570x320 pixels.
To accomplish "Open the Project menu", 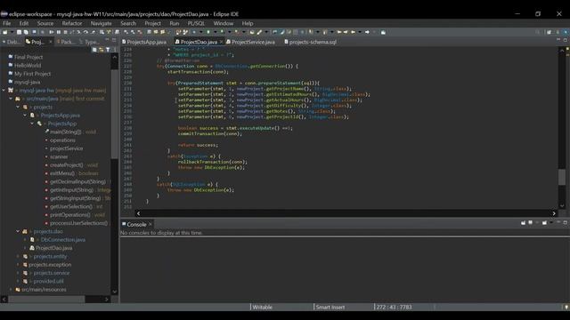I will [x=152, y=23].
